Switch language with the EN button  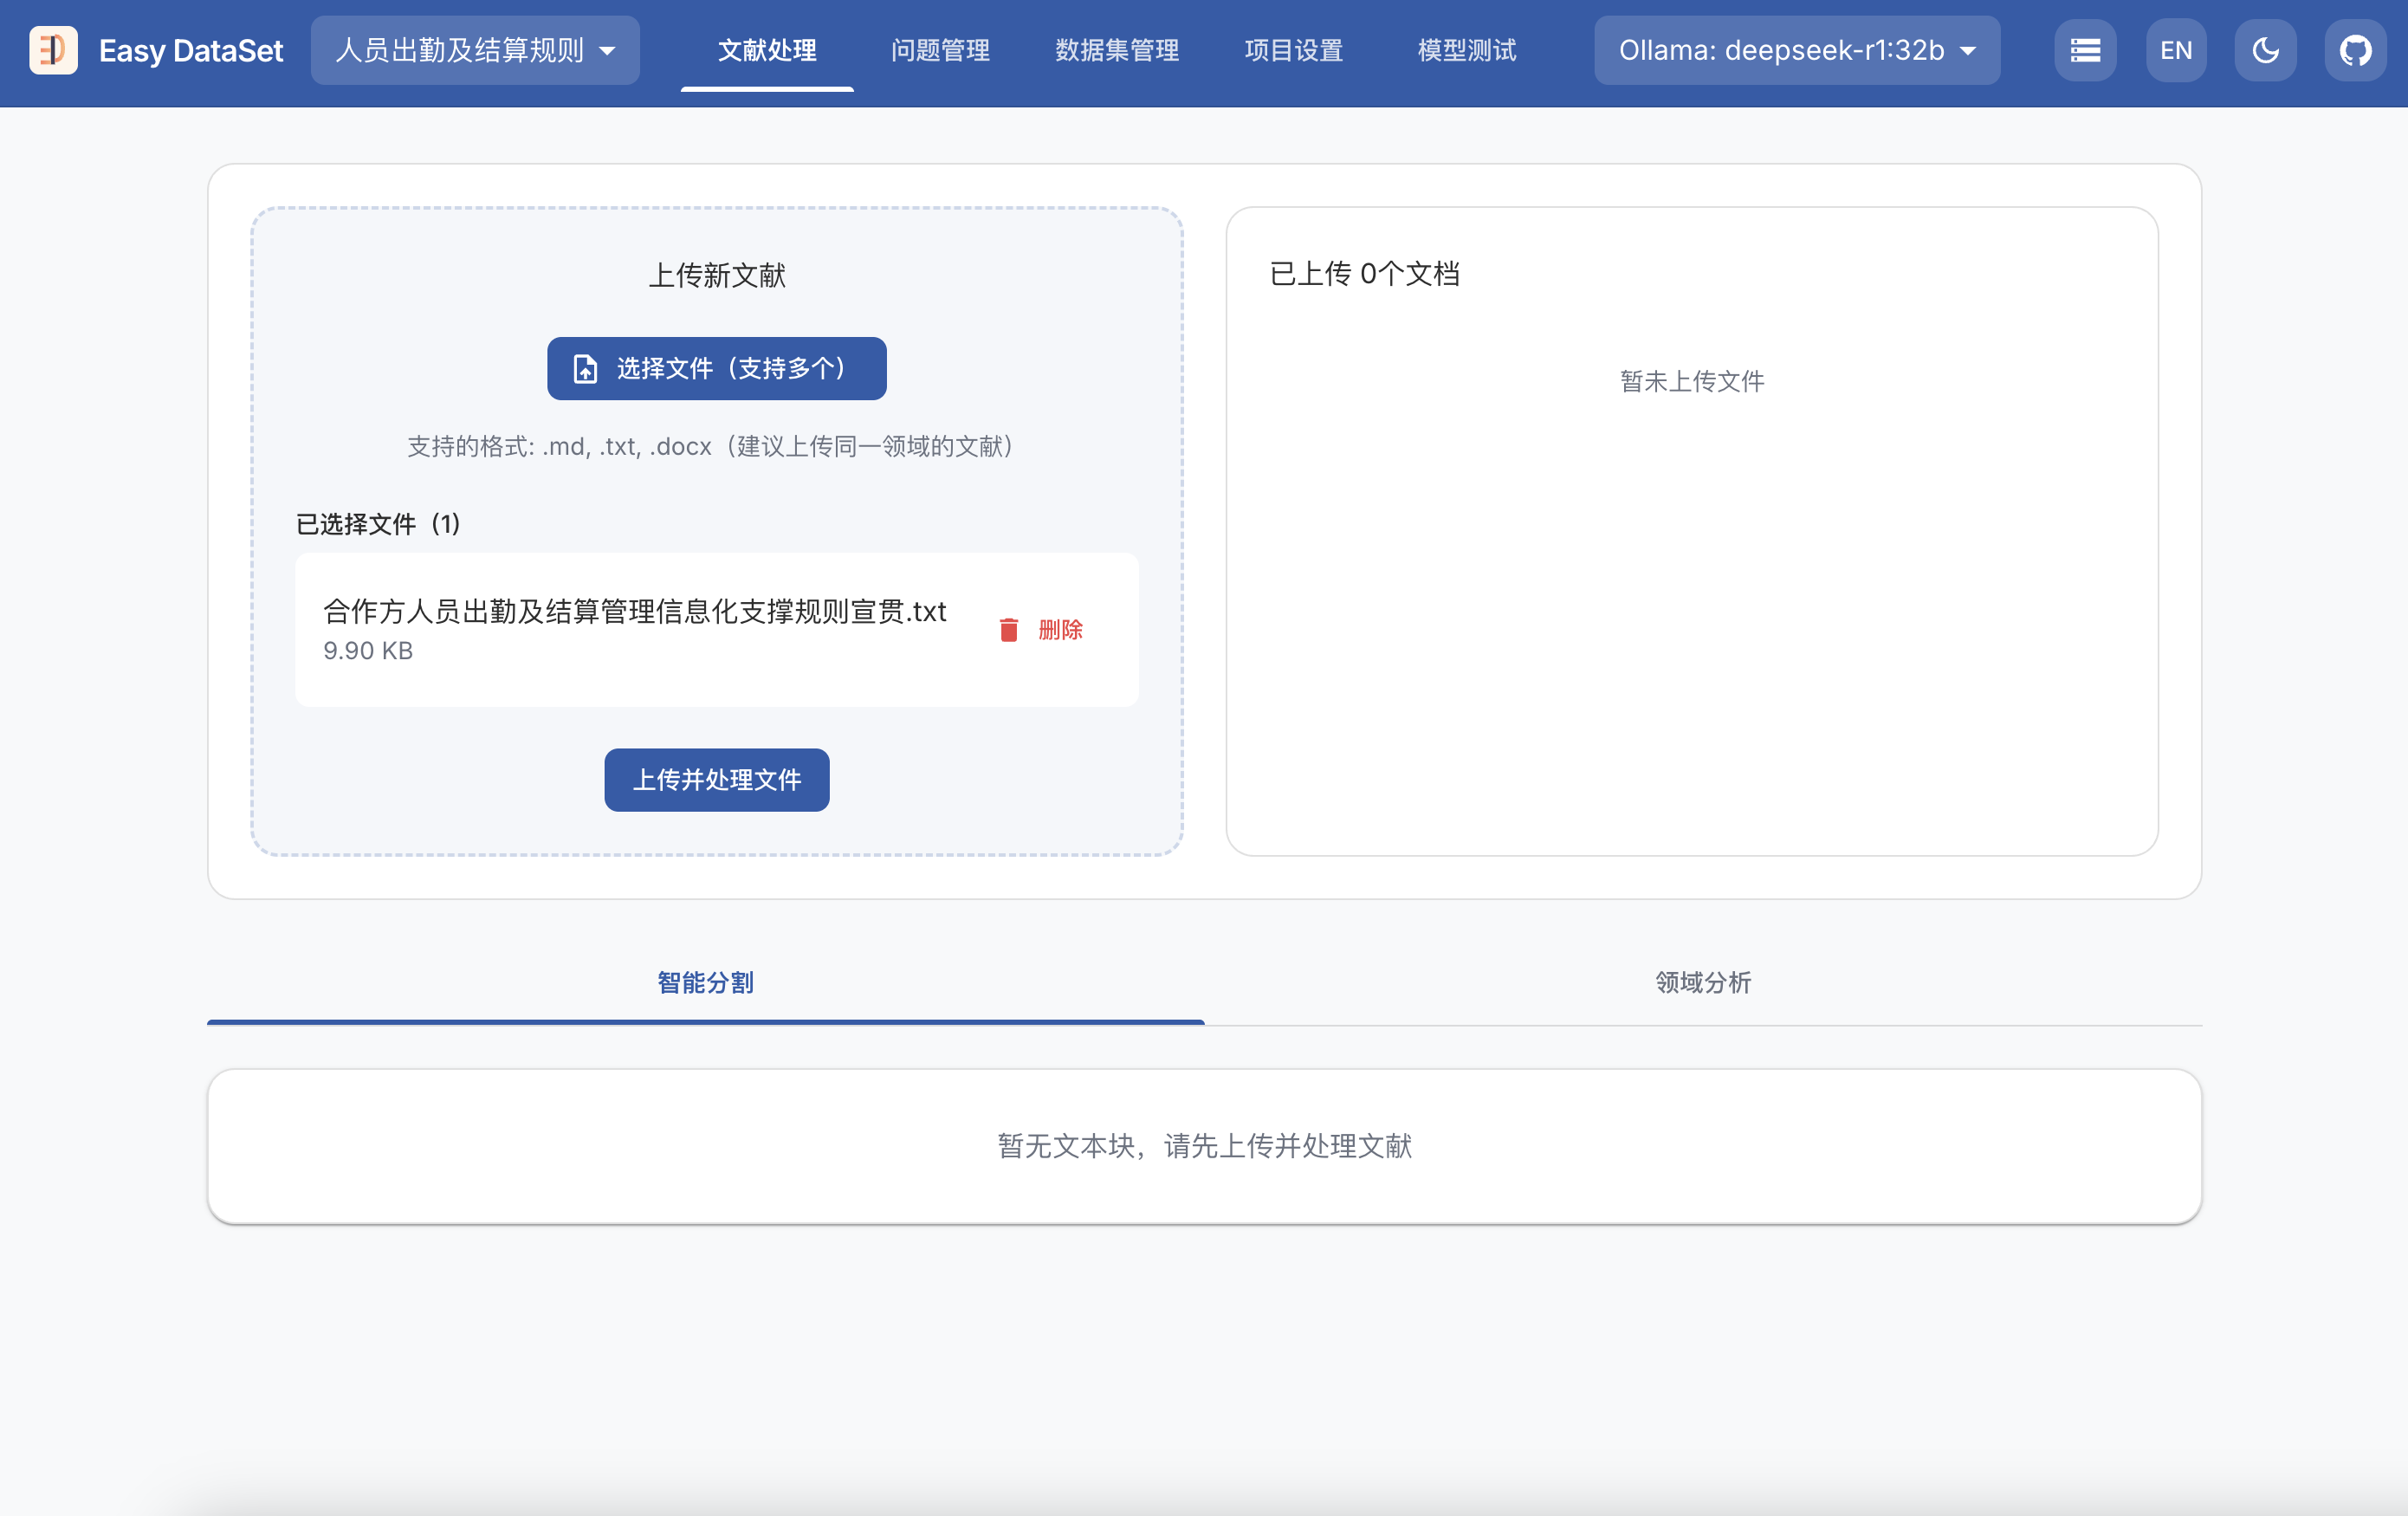pyautogui.click(x=2175, y=50)
